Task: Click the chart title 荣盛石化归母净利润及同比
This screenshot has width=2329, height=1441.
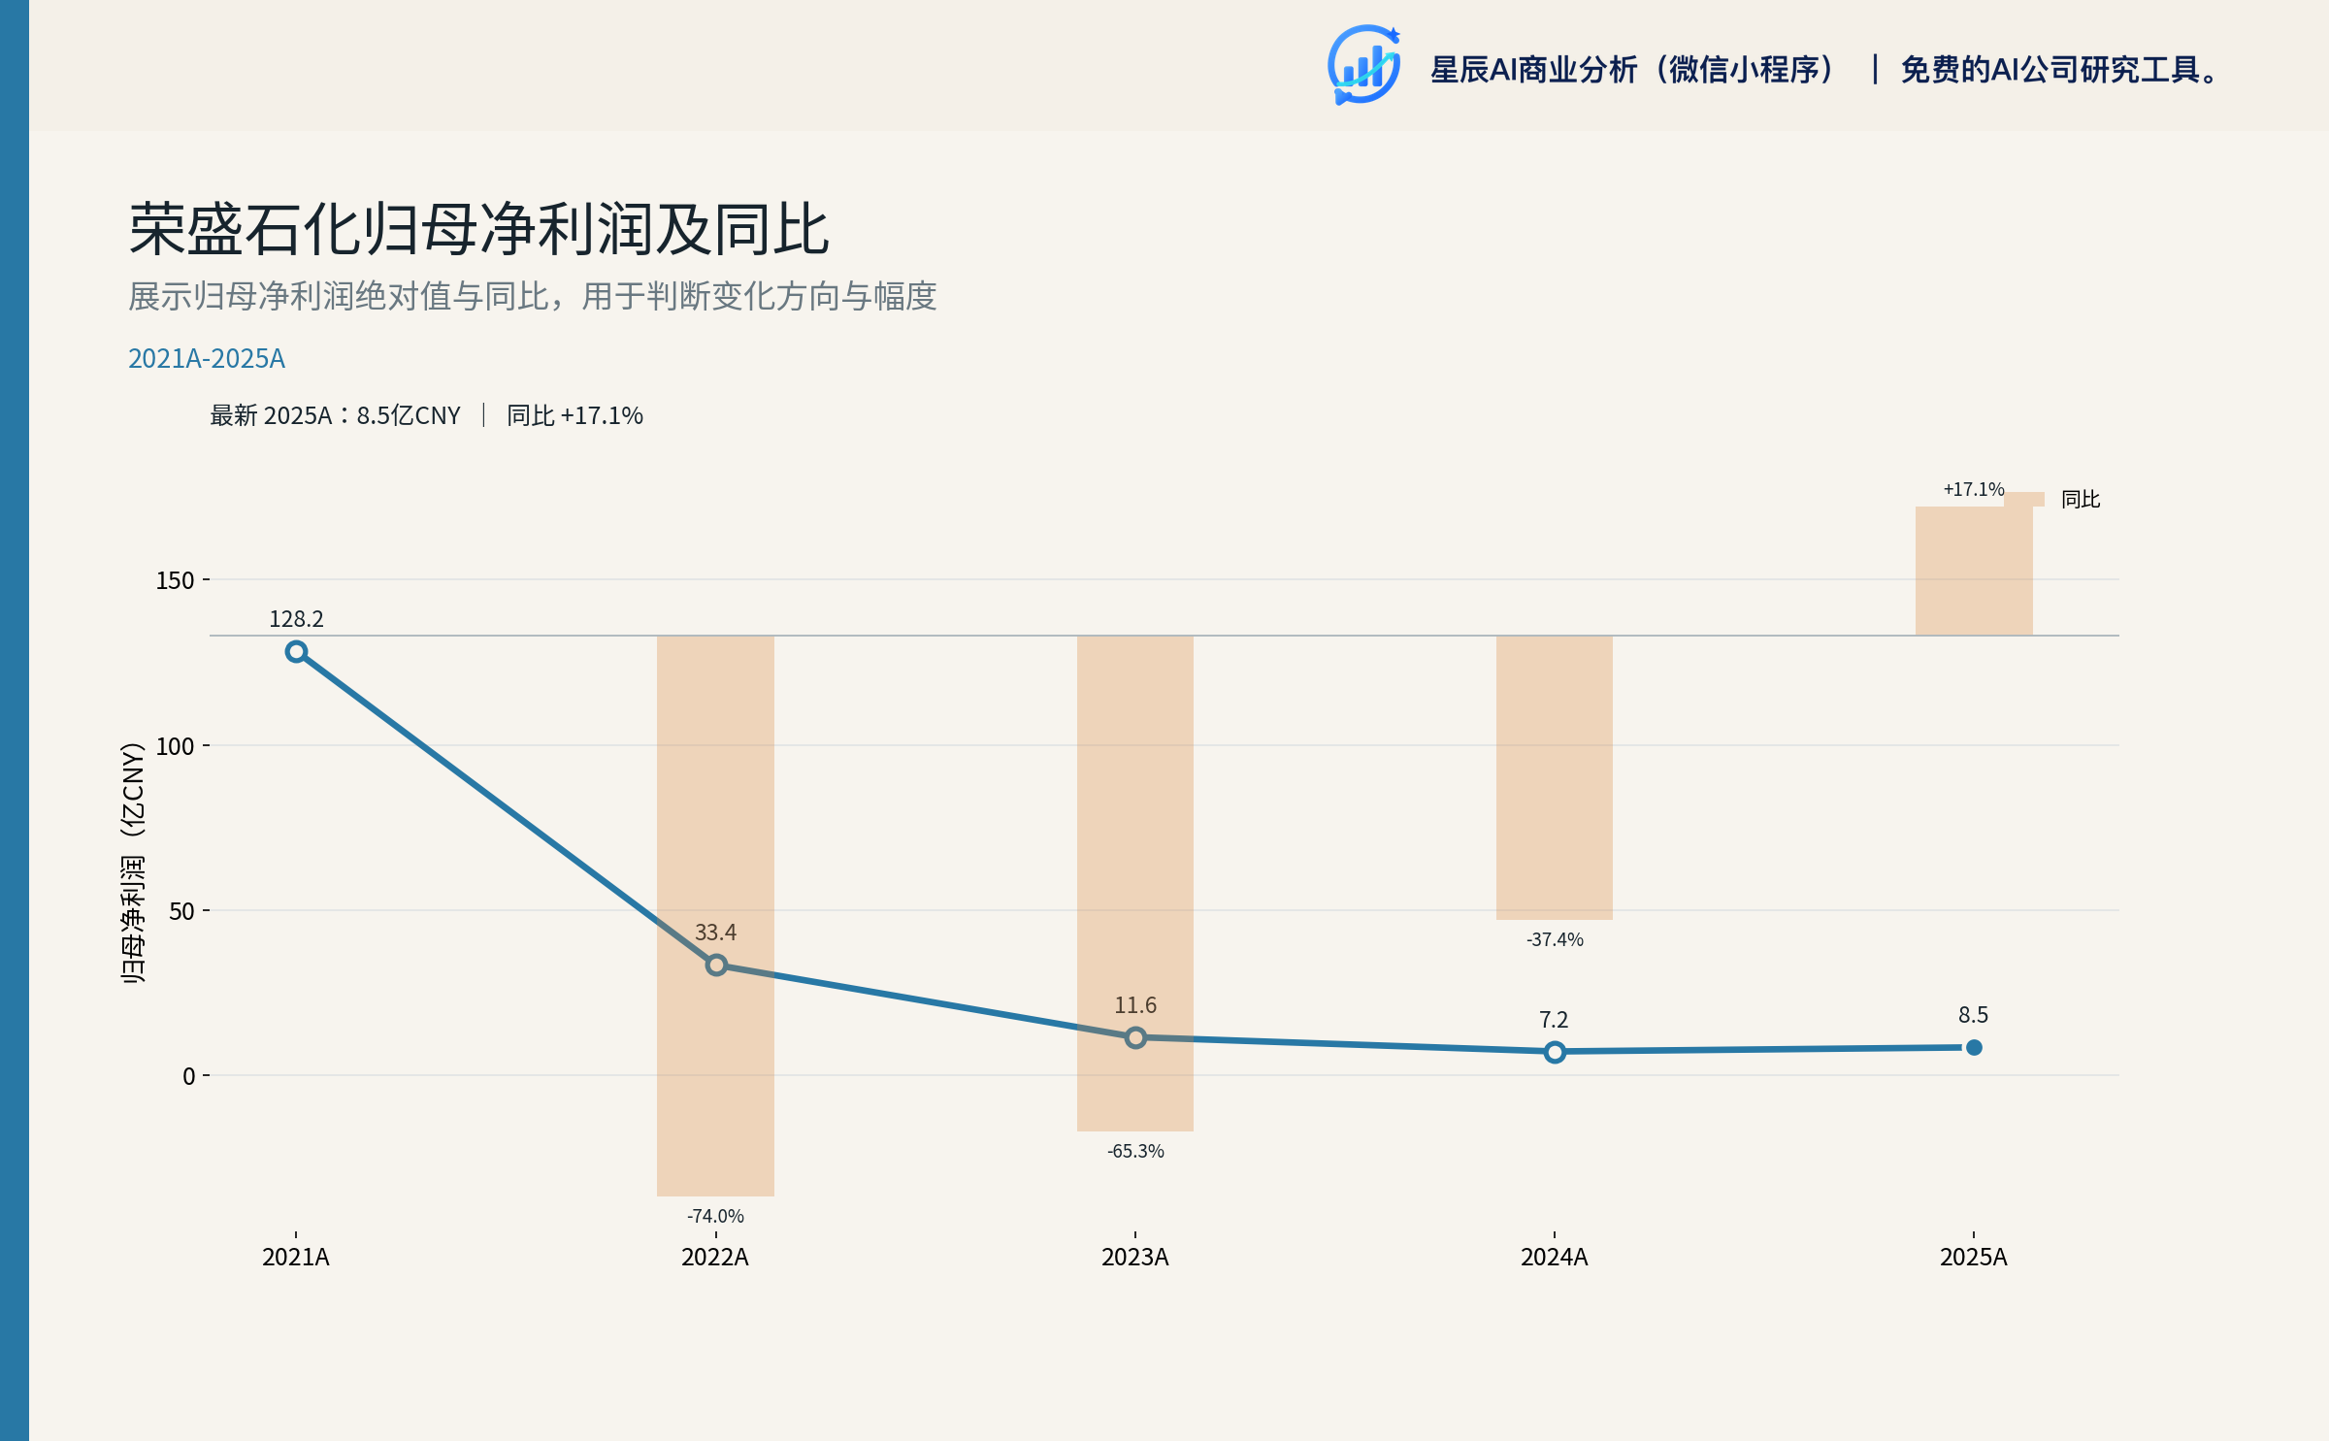Action: click(479, 230)
